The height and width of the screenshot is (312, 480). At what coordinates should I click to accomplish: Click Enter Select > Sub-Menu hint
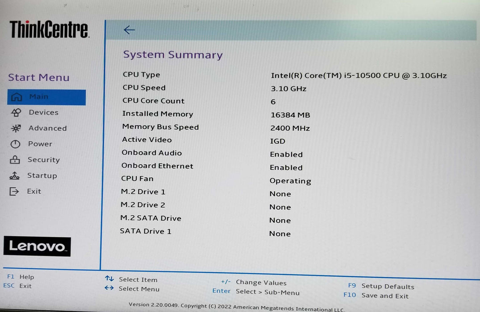(256, 291)
